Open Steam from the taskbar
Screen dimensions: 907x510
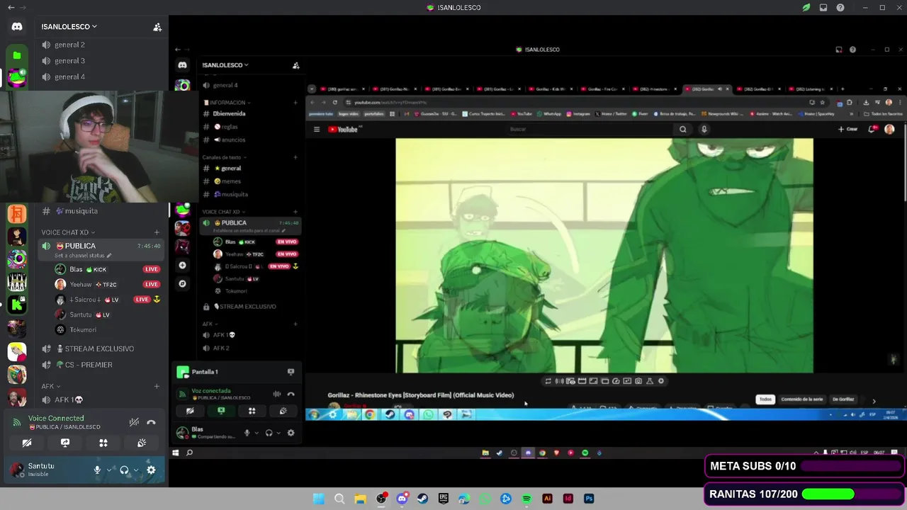coord(422,499)
